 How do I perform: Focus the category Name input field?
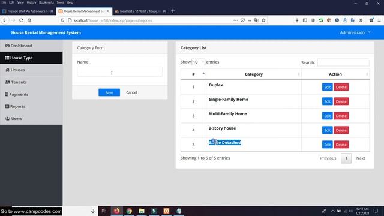click(120, 72)
